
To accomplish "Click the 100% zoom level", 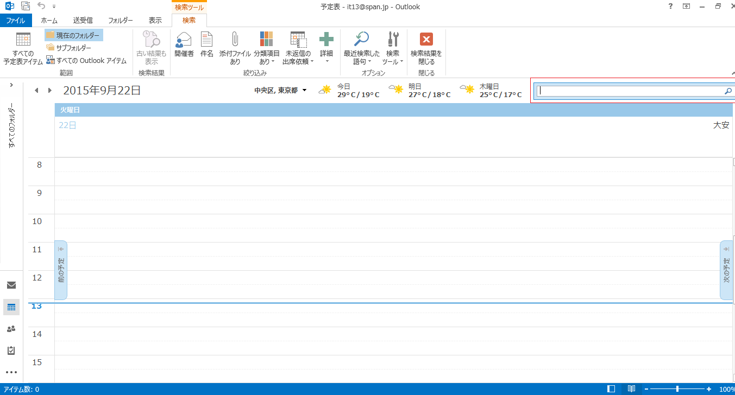I will click(727, 389).
